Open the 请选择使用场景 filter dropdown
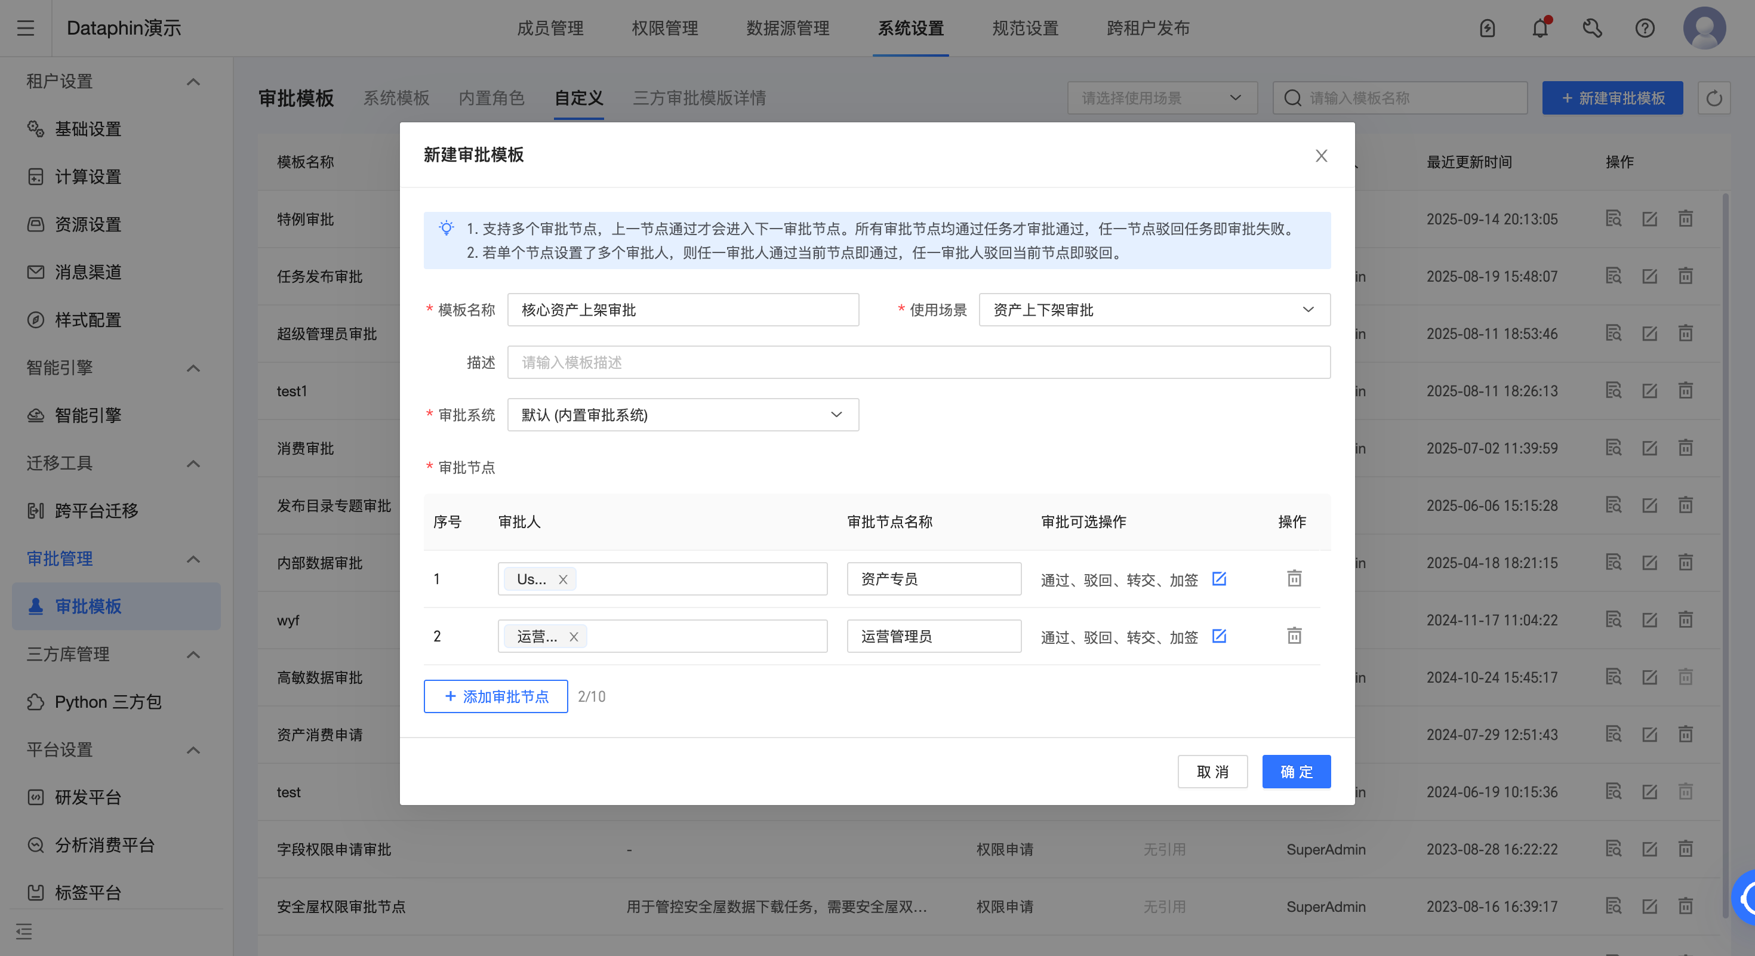Screen dimensions: 1755x956 click(x=1162, y=97)
